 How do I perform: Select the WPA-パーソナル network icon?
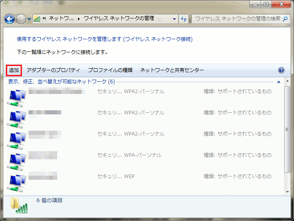tap(17, 159)
